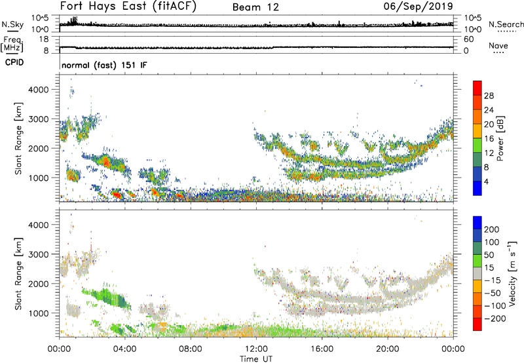Click the red high-power echo near 1500 km at 03:00
The height and width of the screenshot is (363, 524).
[x=106, y=162]
